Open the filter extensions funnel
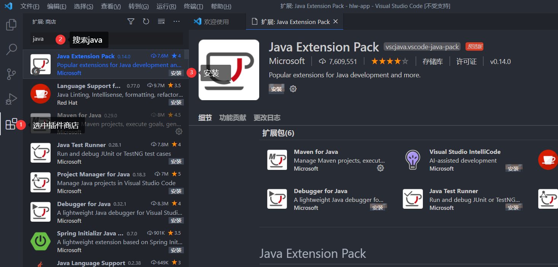 (x=131, y=21)
